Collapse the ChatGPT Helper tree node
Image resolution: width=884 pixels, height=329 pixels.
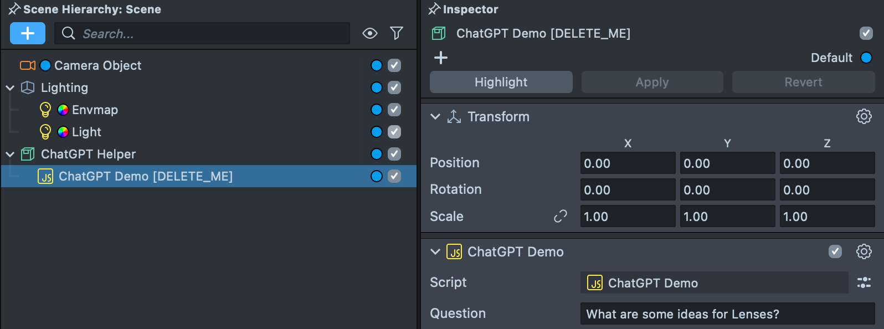10,154
